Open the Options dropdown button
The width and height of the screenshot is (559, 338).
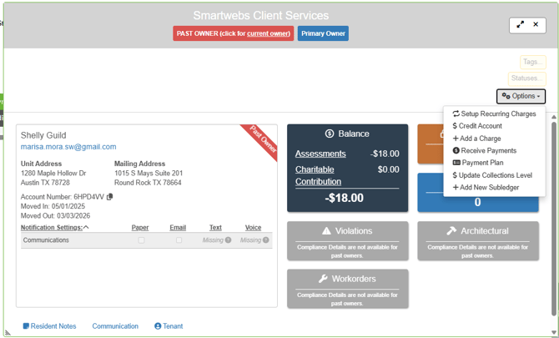point(521,96)
